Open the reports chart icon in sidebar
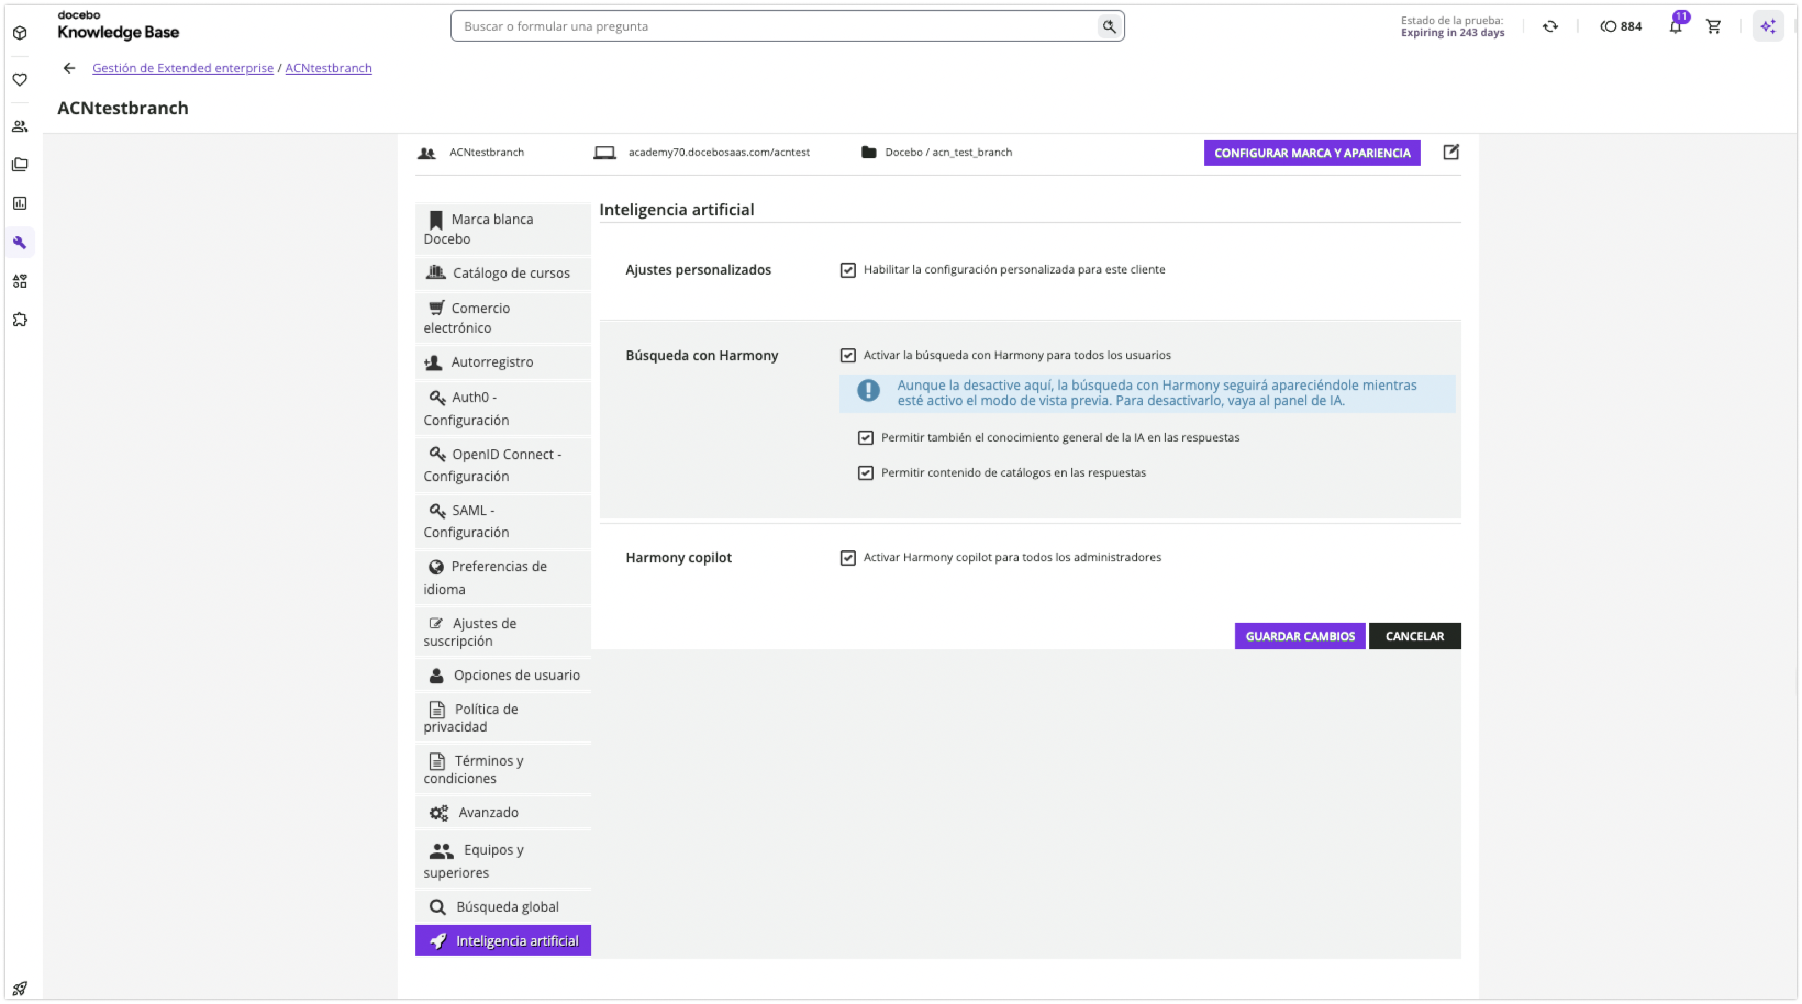Screen dimensions: 1802x1004 click(x=20, y=203)
